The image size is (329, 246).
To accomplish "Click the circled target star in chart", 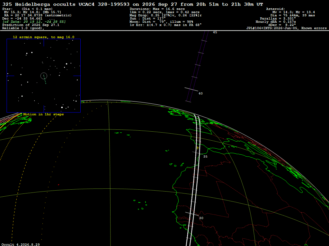I will click(x=44, y=76).
